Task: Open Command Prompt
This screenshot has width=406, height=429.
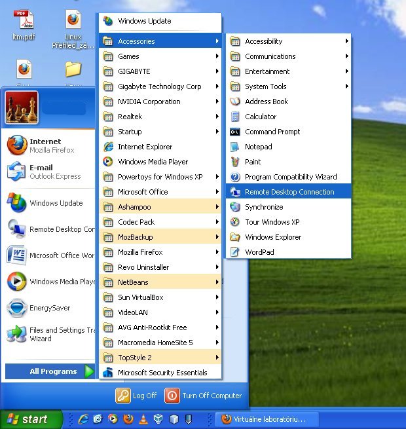Action: click(288, 132)
